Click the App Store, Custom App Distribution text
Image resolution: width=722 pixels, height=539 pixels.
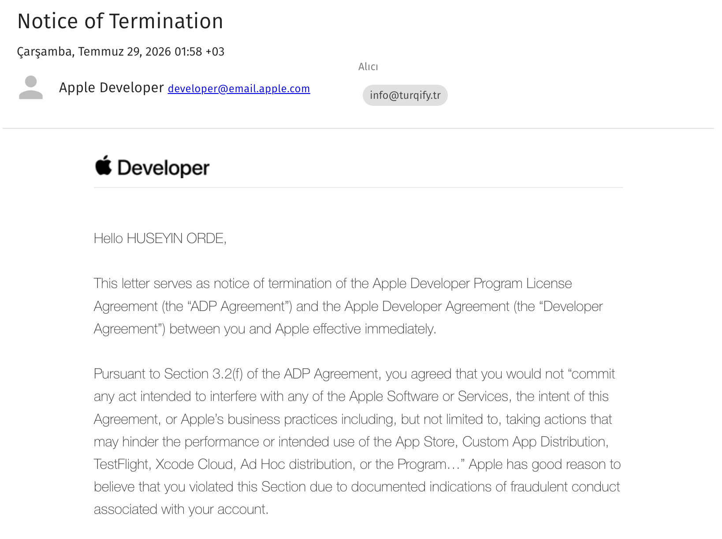(502, 442)
